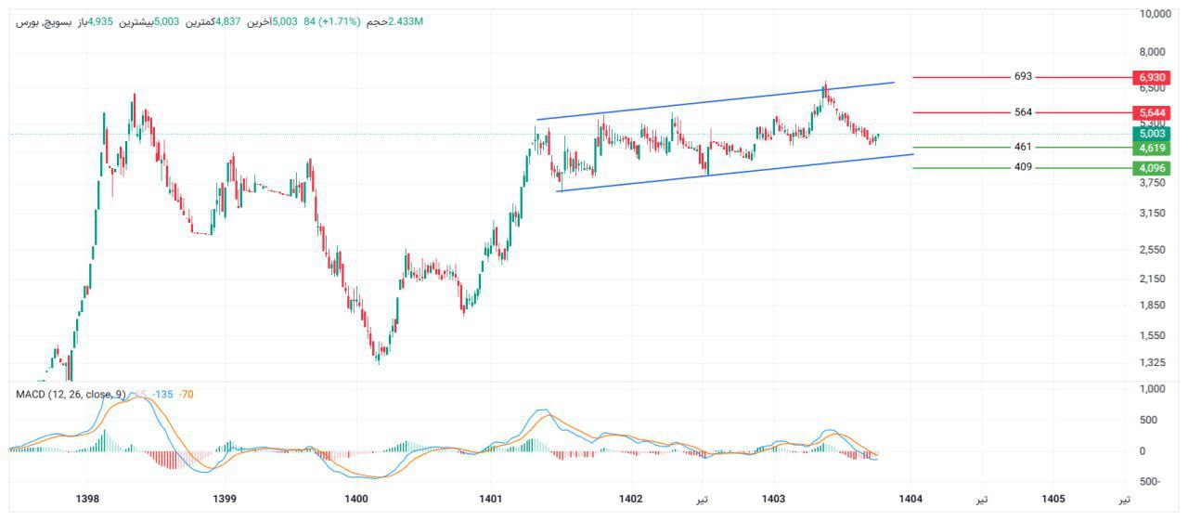1188x521 pixels.
Task: Click the 1404 year on the time axis
Action: (x=910, y=499)
